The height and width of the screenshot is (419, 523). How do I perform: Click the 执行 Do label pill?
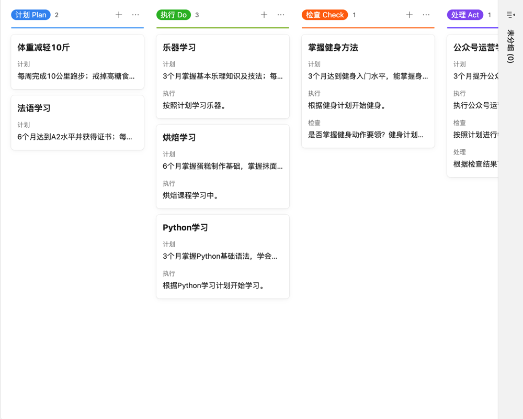pyautogui.click(x=174, y=15)
